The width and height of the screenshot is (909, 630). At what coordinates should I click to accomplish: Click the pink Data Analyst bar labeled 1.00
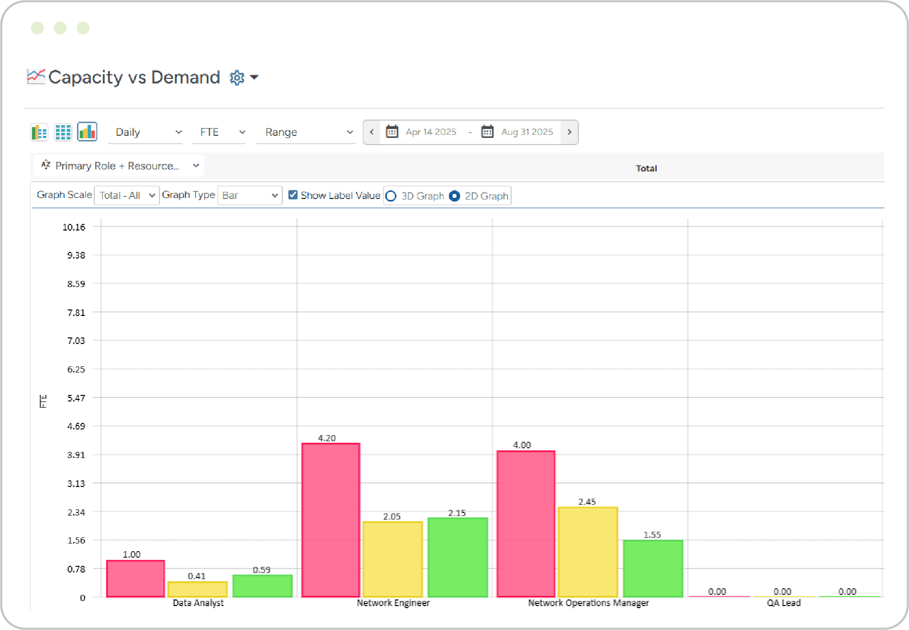click(136, 579)
